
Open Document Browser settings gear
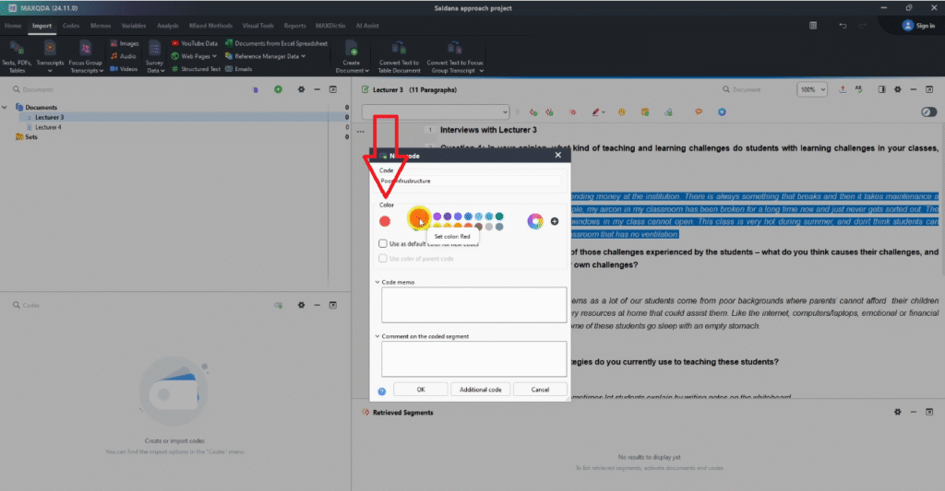[301, 89]
